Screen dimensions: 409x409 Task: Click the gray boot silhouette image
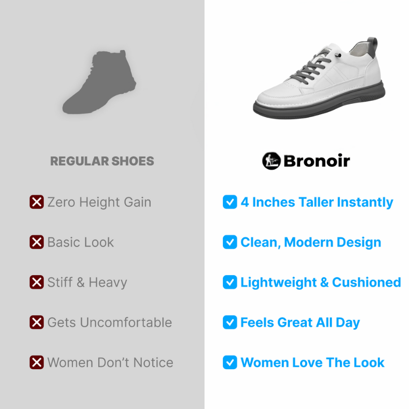coord(99,82)
